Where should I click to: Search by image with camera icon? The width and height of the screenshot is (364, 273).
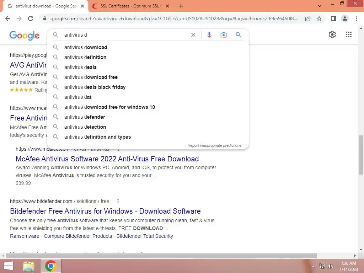click(x=223, y=35)
